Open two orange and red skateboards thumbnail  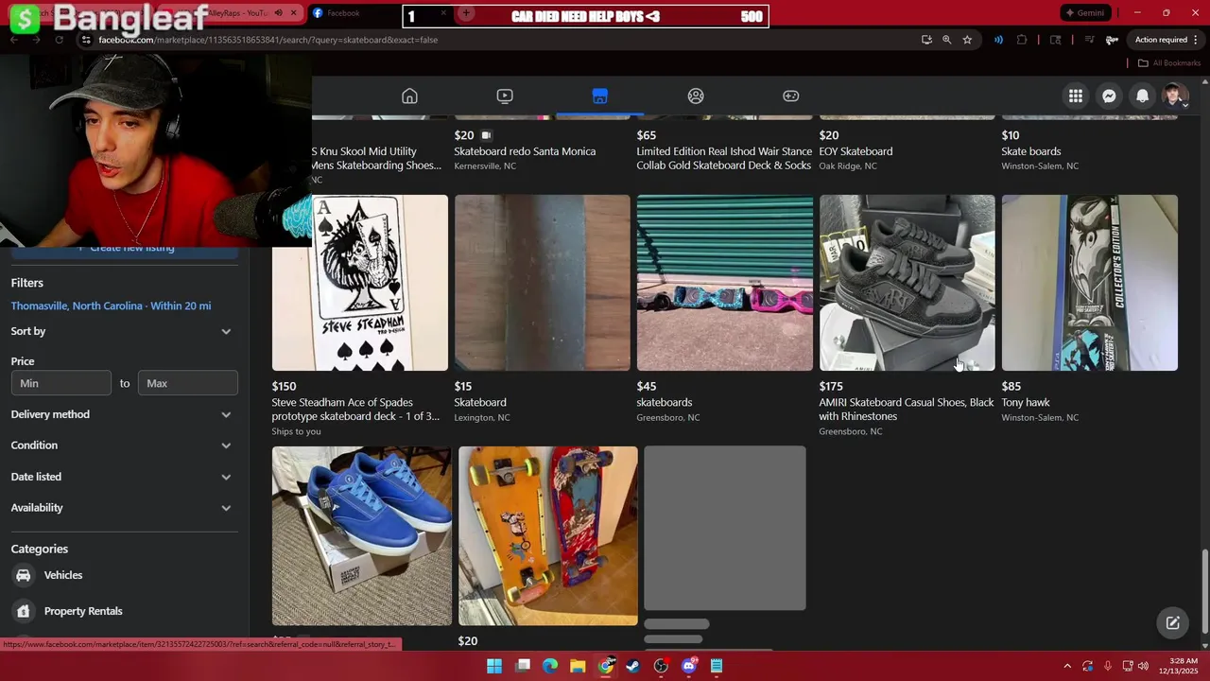pos(548,535)
